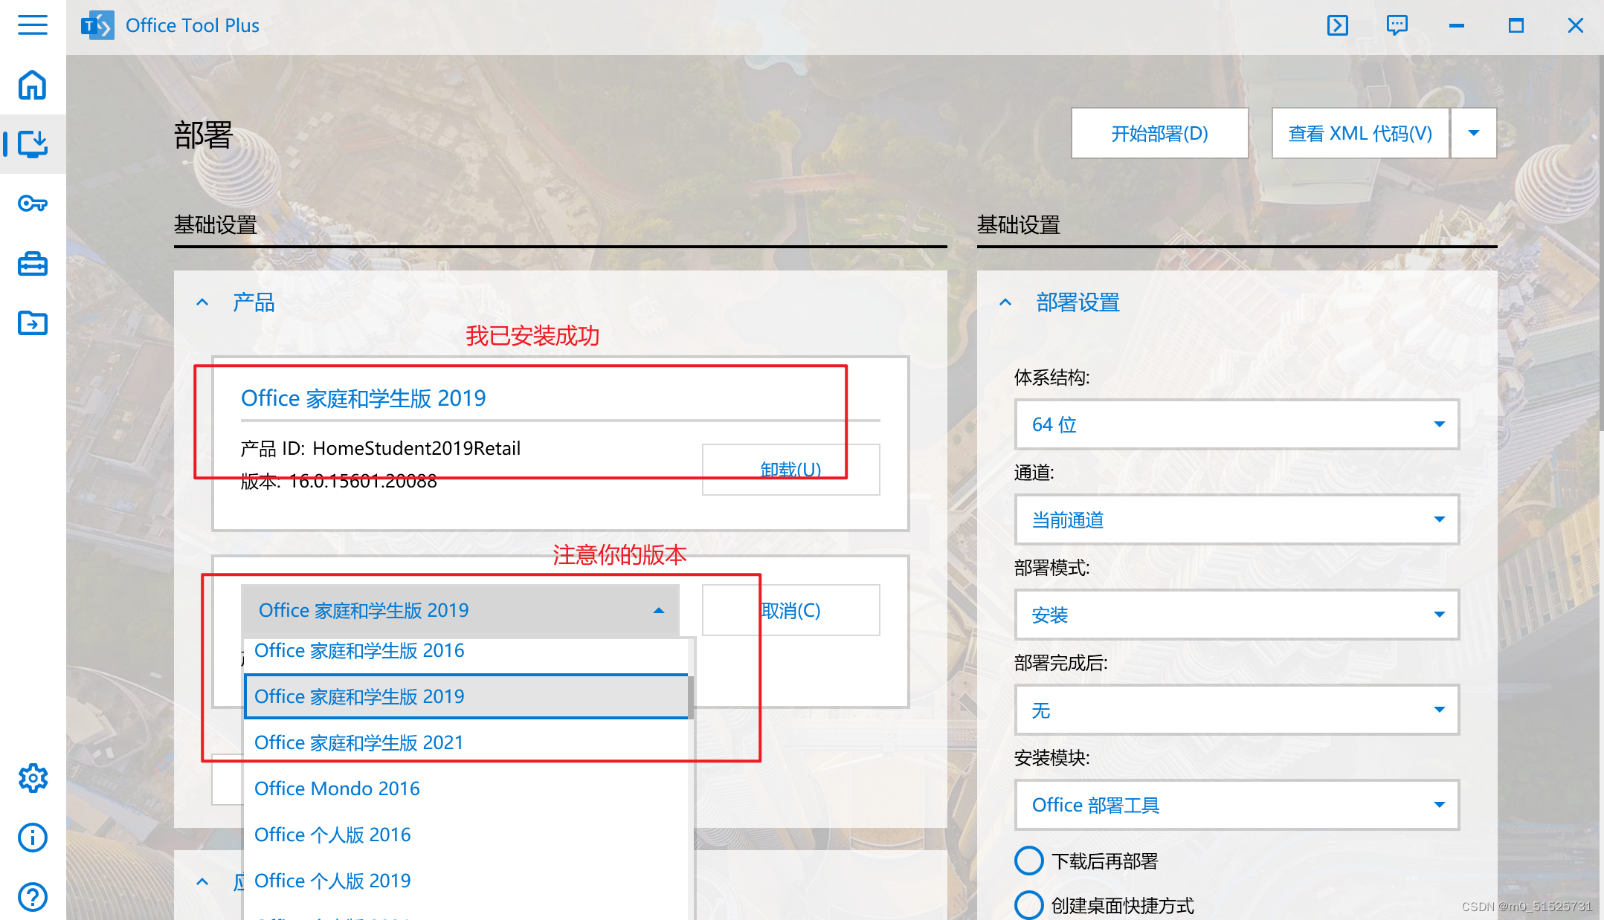Select Office 家庭和学生版 2021 from list
The width and height of the screenshot is (1604, 920).
pyautogui.click(x=466, y=742)
